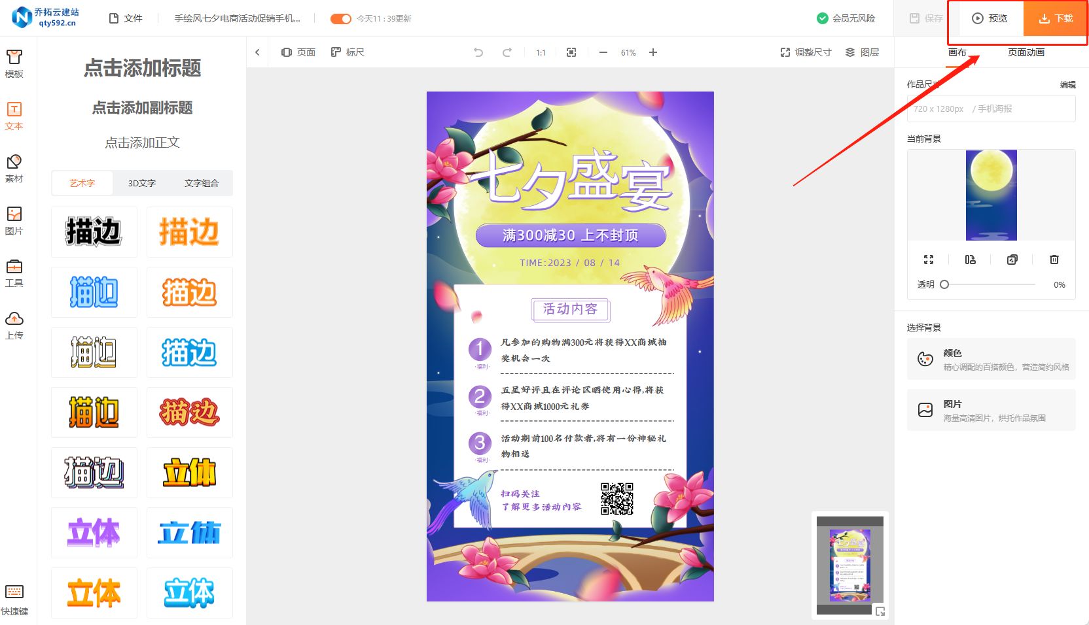Viewport: 1089px width, 625px height.
Task: Click the canvas navigator thumbnail
Action: click(x=850, y=566)
